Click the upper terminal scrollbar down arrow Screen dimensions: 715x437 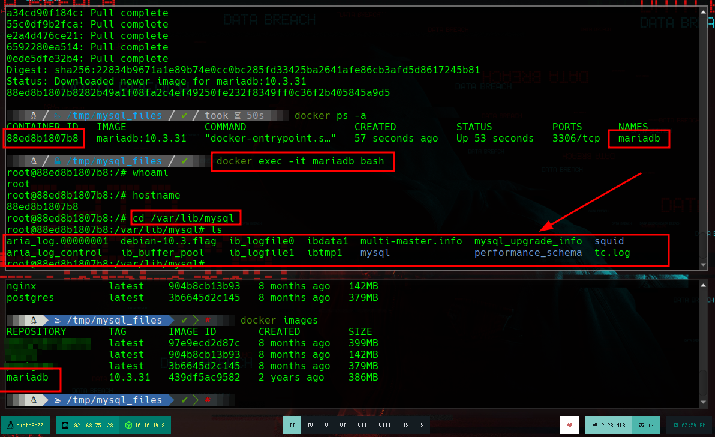pyautogui.click(x=703, y=265)
